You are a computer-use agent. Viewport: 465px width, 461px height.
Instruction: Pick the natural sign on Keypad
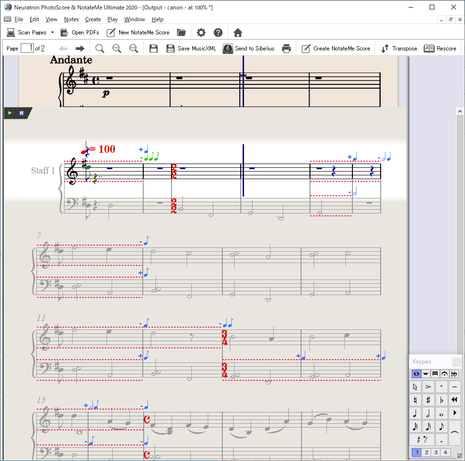[415, 400]
